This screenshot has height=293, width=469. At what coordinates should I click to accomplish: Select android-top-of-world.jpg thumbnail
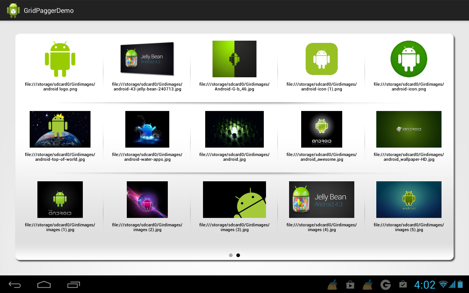pyautogui.click(x=60, y=129)
